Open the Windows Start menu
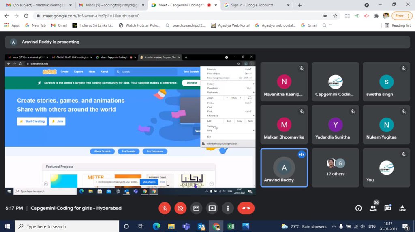 7,226
